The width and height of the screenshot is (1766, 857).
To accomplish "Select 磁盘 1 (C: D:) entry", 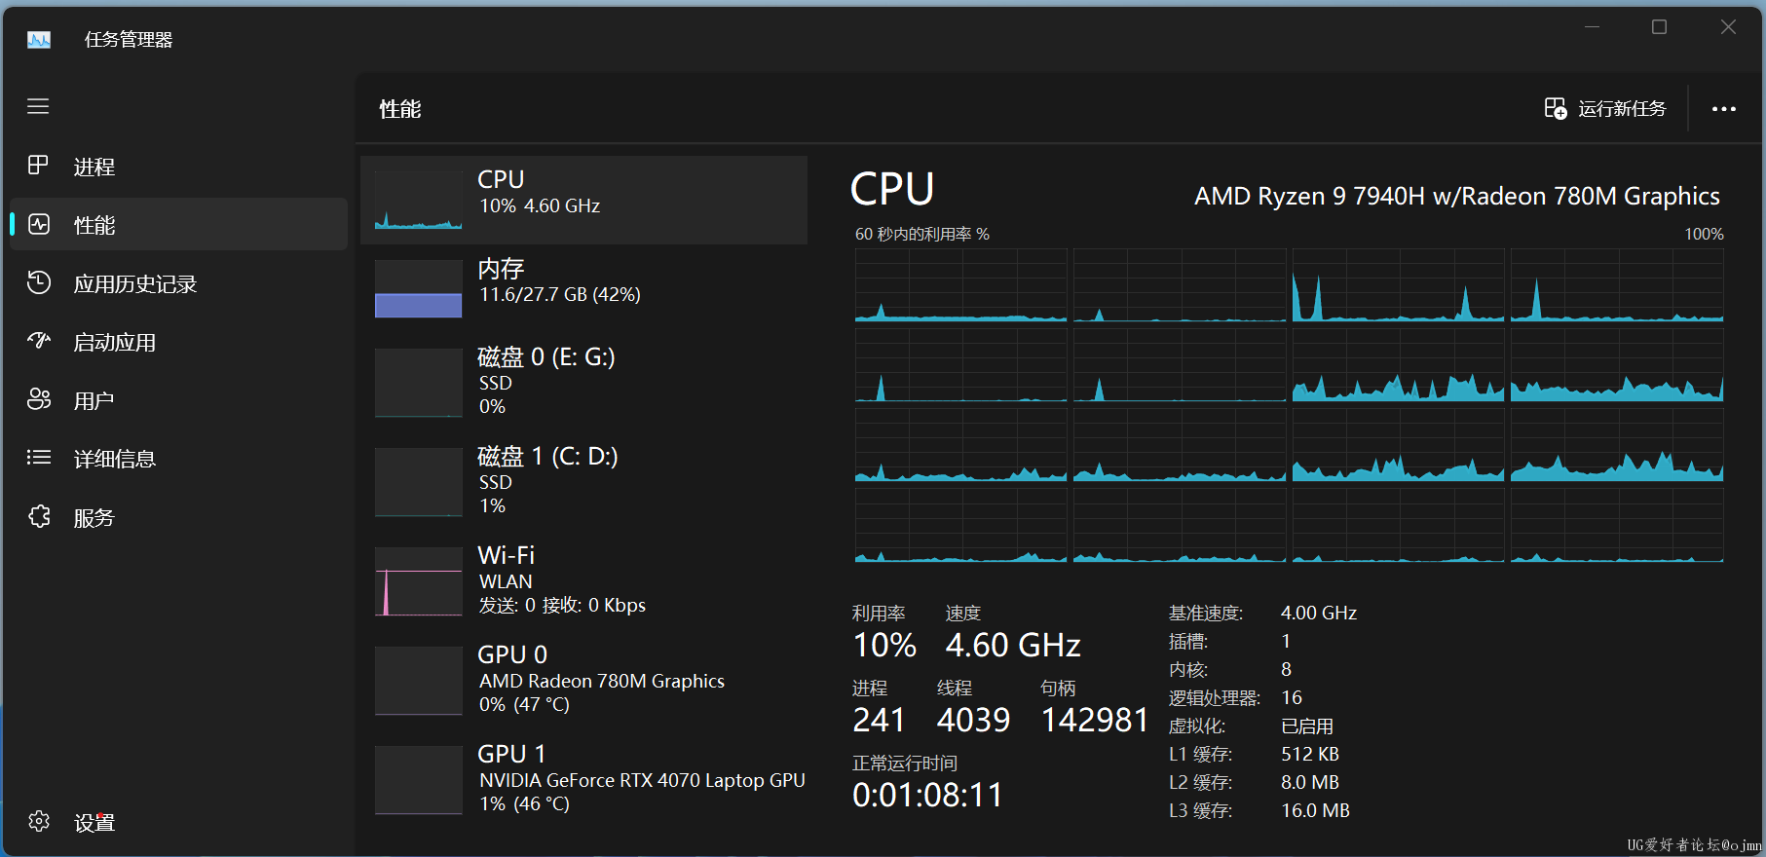I will point(583,482).
